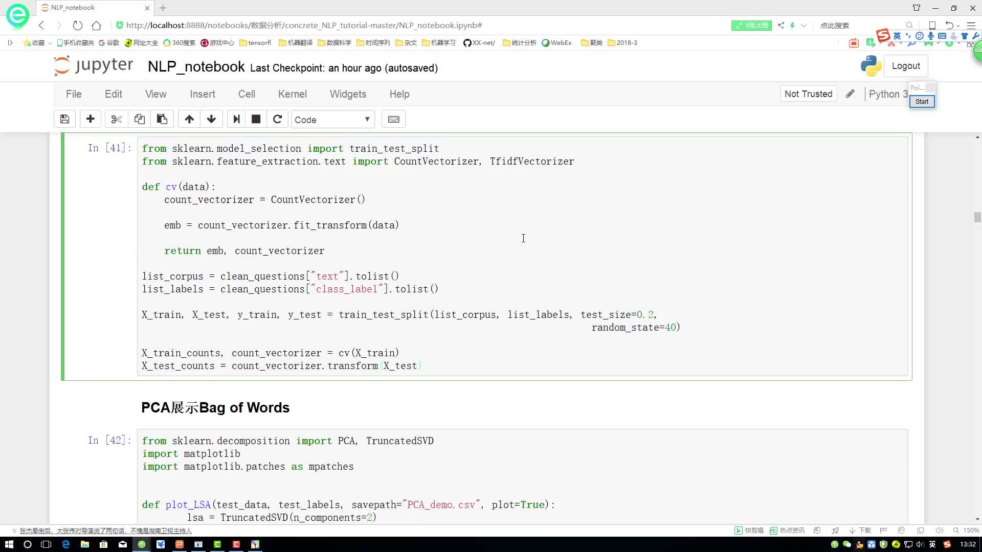Open the Code cell type dropdown
Image resolution: width=982 pixels, height=552 pixels.
[x=332, y=120]
